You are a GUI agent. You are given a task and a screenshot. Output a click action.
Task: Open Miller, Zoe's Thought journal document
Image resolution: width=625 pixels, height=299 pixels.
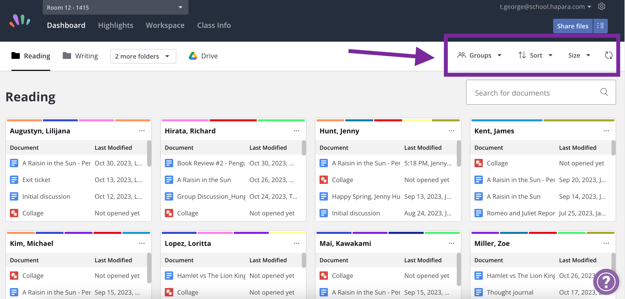[x=510, y=292]
